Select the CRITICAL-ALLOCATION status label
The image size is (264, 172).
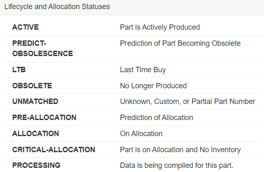[x=54, y=150]
